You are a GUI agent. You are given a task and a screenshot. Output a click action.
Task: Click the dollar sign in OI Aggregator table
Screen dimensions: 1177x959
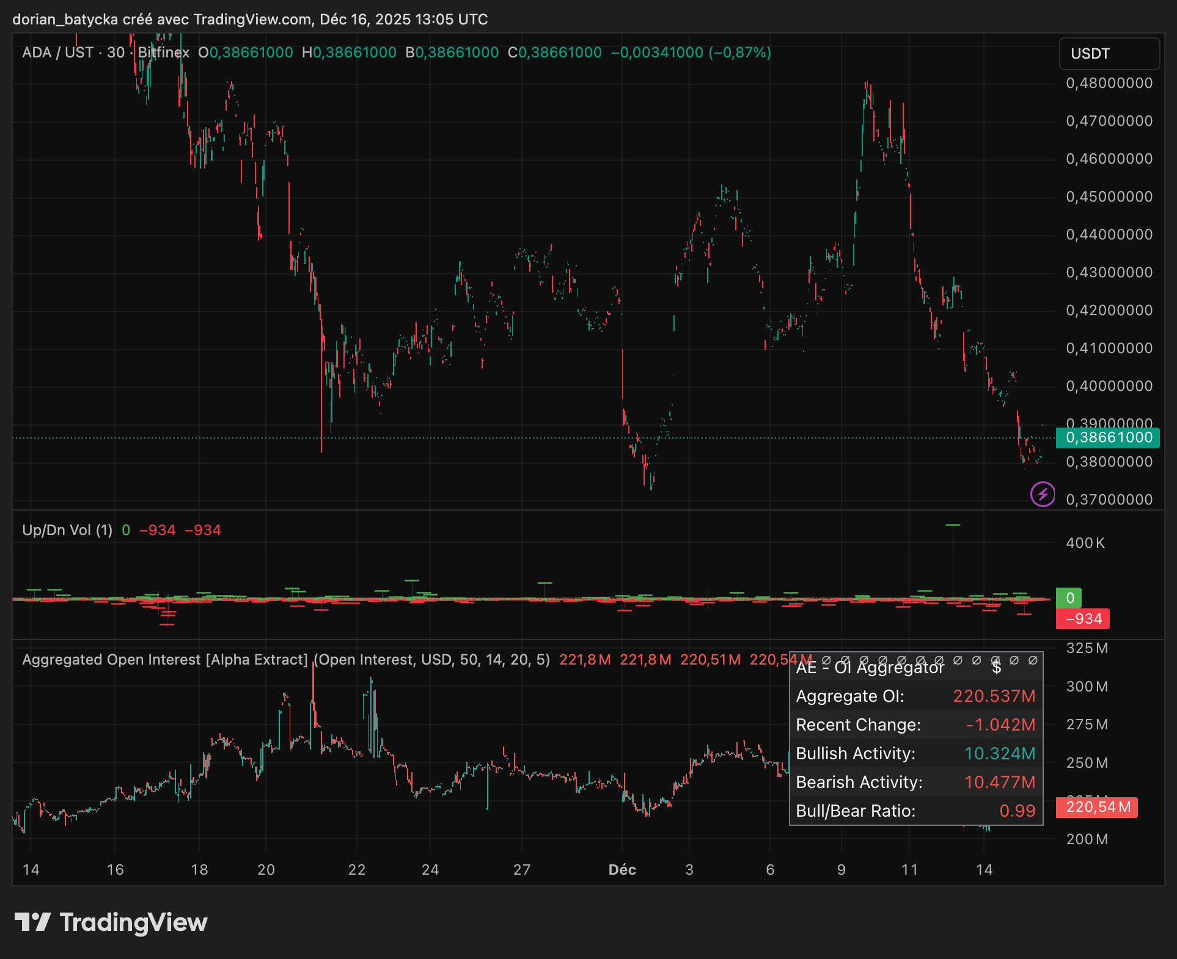point(996,667)
